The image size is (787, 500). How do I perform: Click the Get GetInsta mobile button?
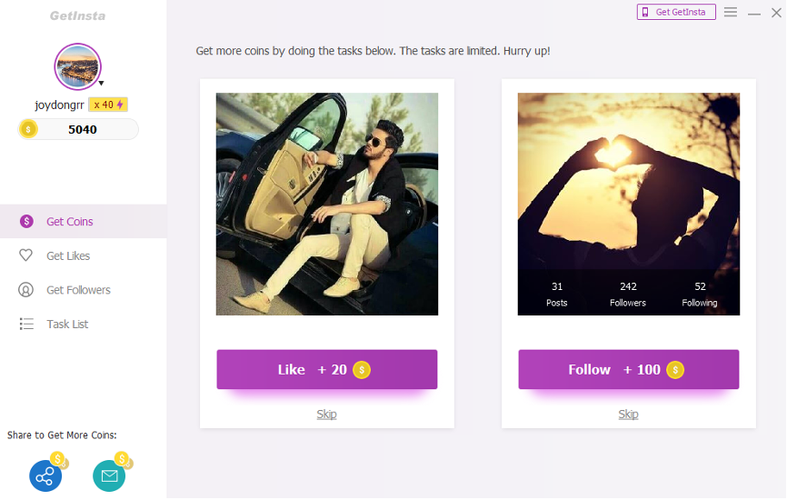click(676, 12)
